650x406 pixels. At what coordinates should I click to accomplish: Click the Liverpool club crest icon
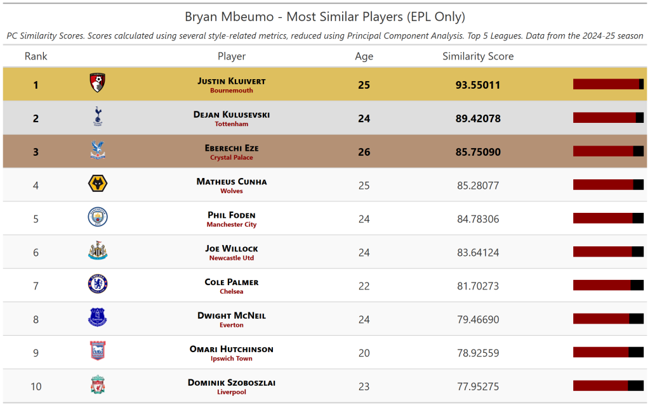click(98, 385)
